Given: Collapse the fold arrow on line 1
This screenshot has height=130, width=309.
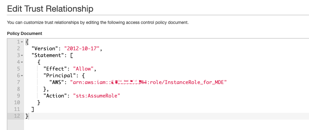Looking at the screenshot, I should point(22,42).
